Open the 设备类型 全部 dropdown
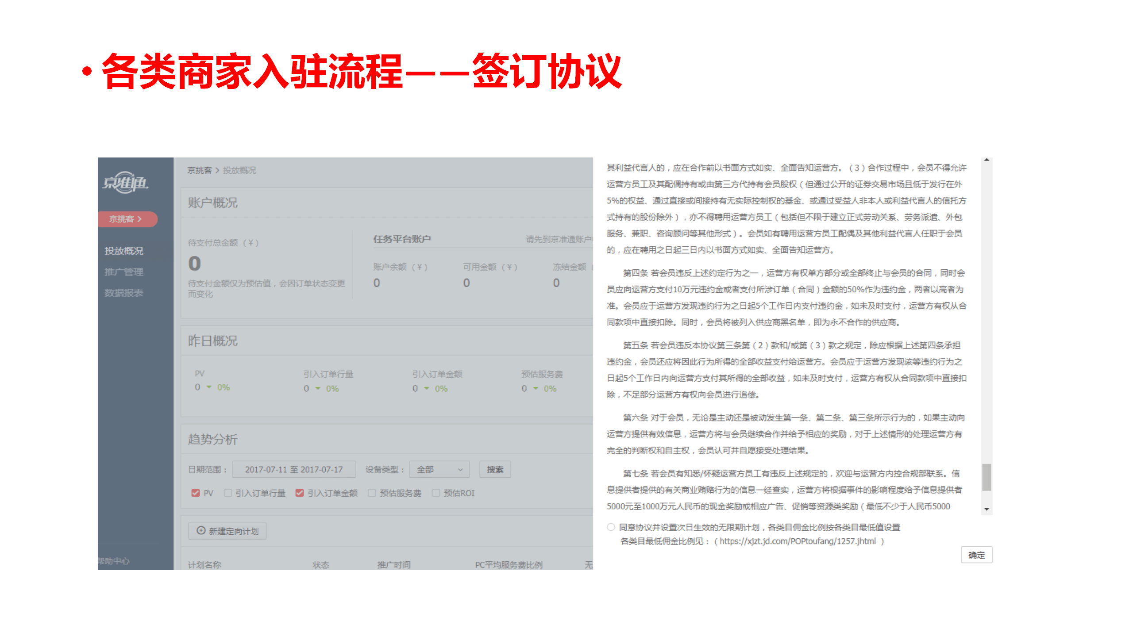Screen dimensions: 1133x637 (439, 469)
